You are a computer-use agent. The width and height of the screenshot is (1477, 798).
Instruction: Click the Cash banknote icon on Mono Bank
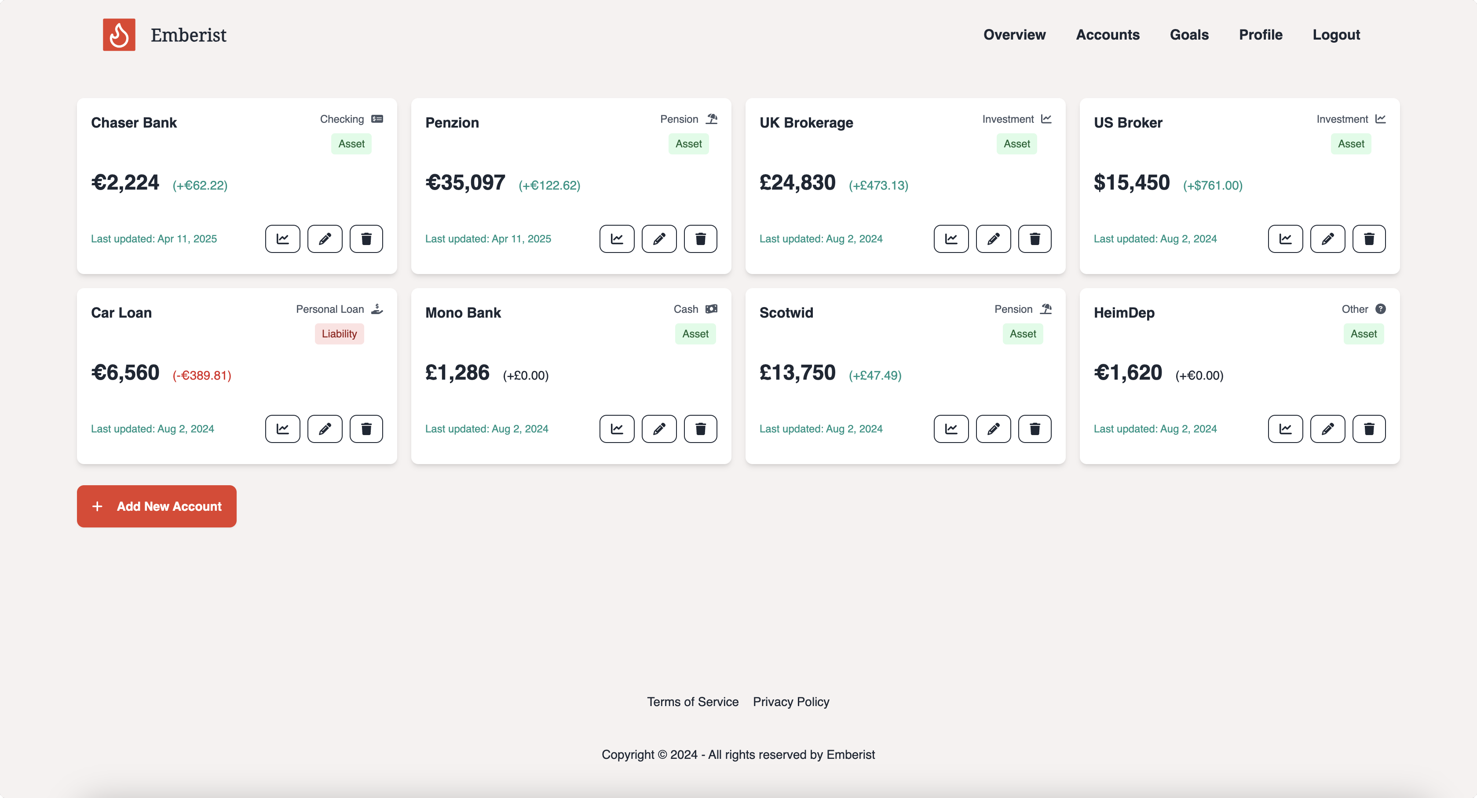pyautogui.click(x=712, y=309)
